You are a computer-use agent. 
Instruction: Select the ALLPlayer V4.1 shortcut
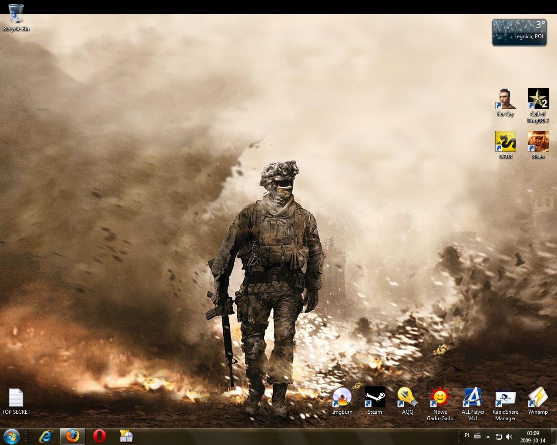pos(473,404)
